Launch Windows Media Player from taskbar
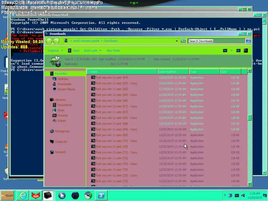 point(62,195)
